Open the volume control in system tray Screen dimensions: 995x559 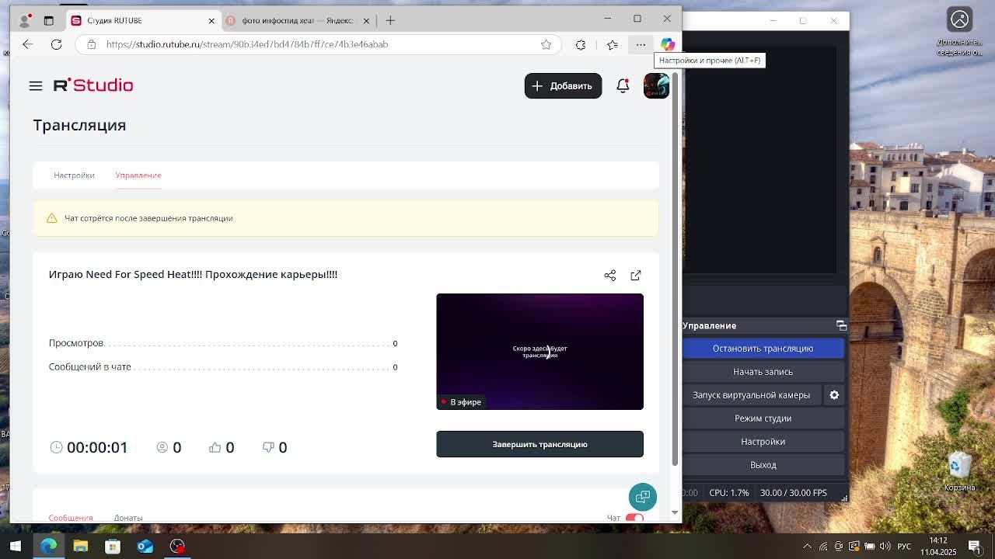pyautogui.click(x=885, y=546)
